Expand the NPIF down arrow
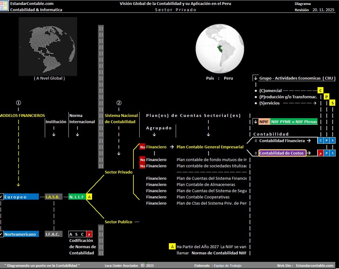Image resolution: width=339 pixels, height=269 pixels. (x=255, y=122)
